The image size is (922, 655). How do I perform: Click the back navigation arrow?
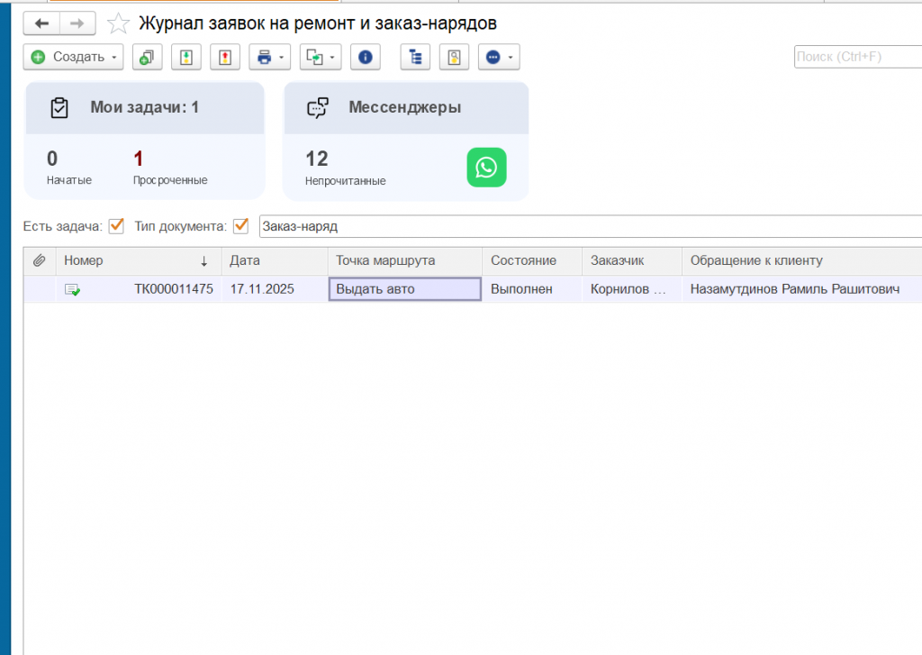(41, 23)
